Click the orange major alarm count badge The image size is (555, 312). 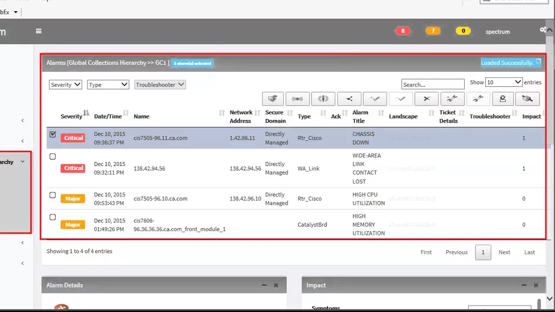coord(433,31)
